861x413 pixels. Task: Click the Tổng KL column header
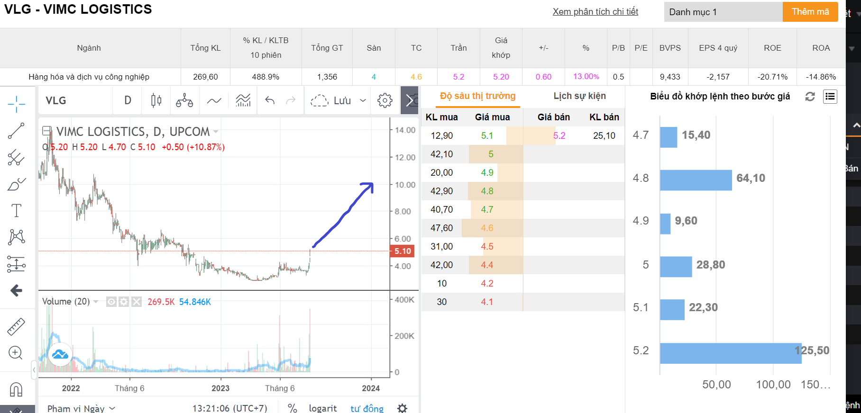(205, 48)
